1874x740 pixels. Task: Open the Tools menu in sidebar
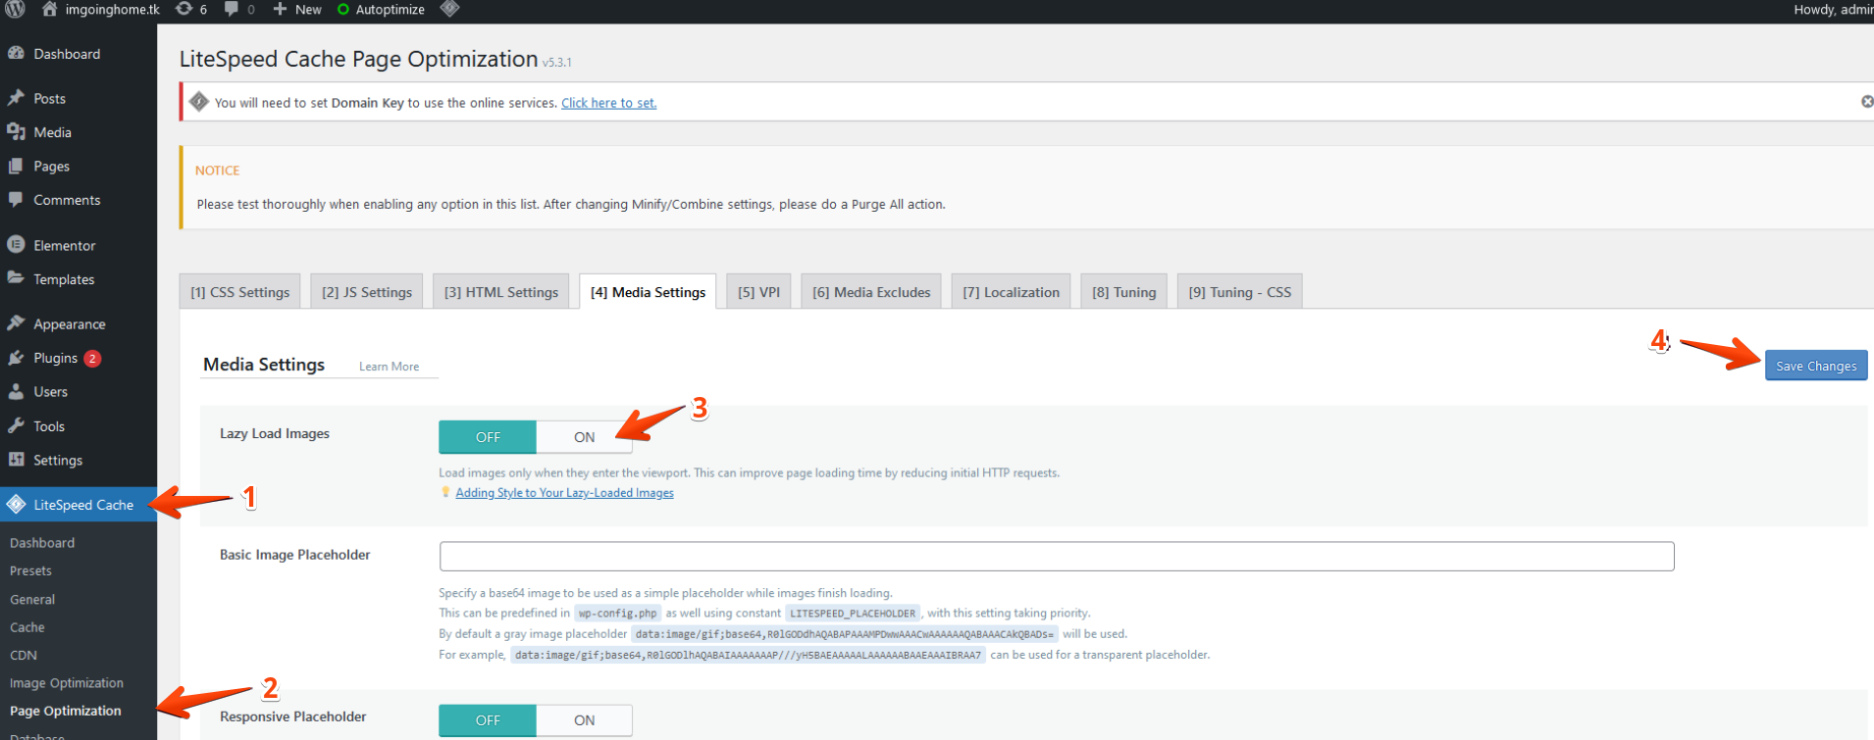(x=48, y=426)
